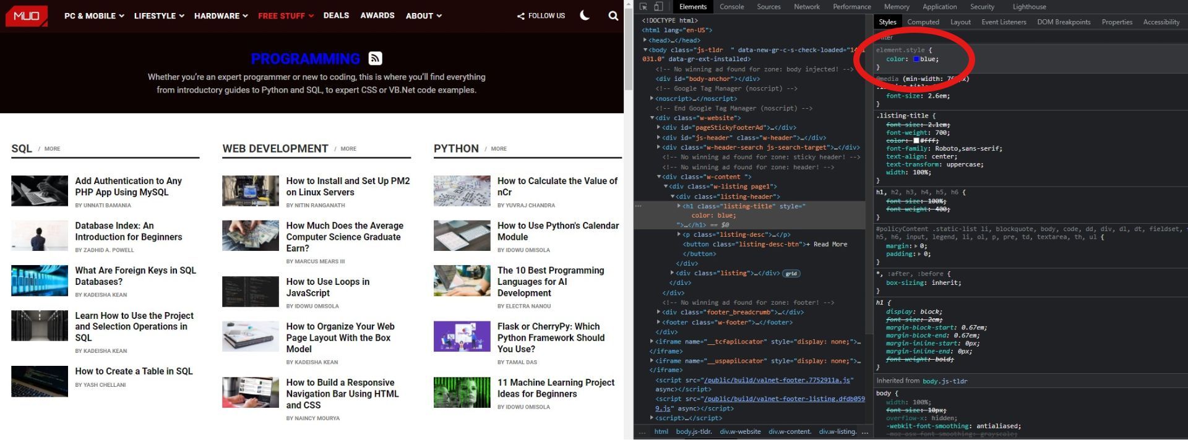1188x440 pixels.
Task: Expand div.w-header-search node
Action: (x=658, y=148)
